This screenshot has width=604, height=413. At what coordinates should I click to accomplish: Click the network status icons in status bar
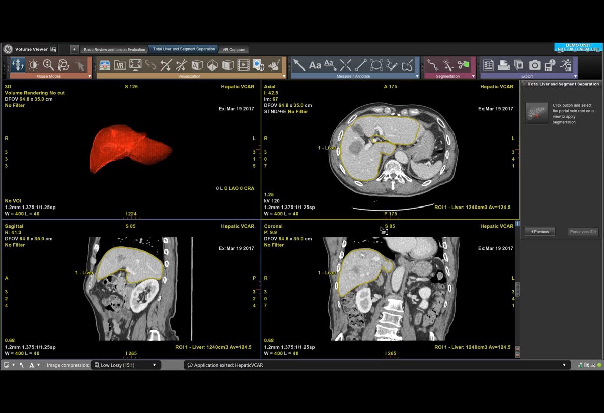tap(589, 365)
